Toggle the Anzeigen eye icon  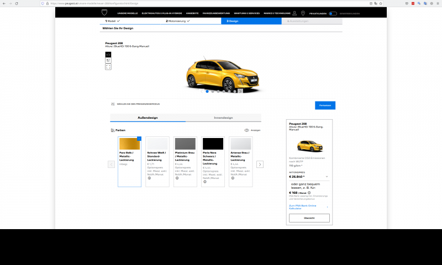click(246, 130)
